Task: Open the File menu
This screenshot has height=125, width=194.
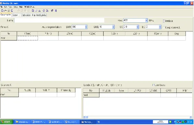Action: [x=1, y=7]
